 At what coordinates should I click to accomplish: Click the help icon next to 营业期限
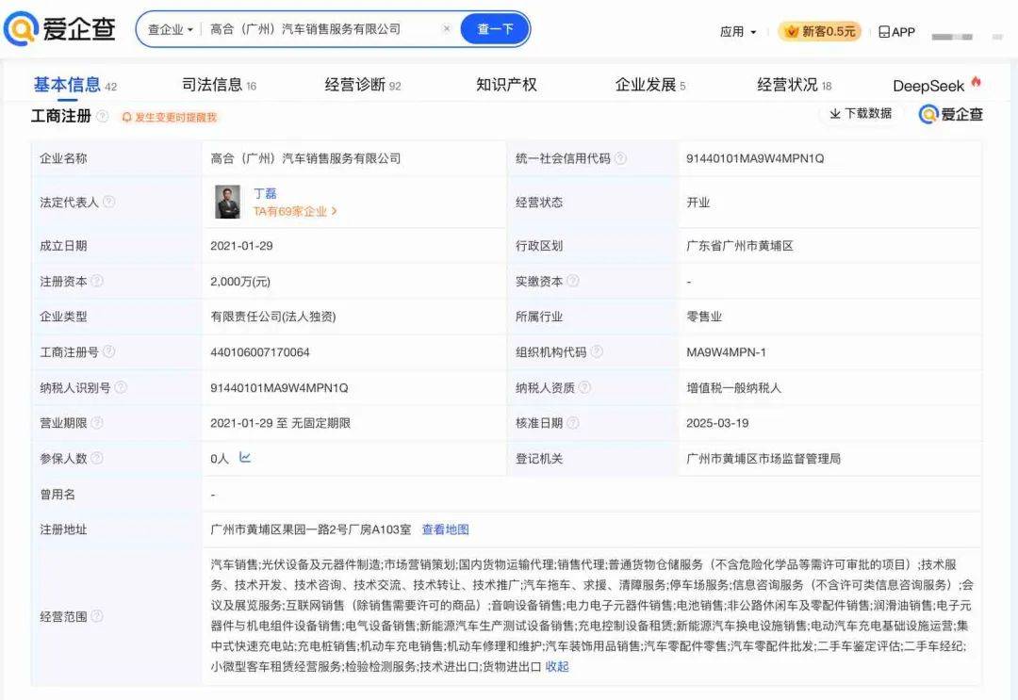point(97,423)
